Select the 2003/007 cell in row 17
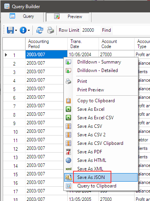Viewport: 150px width, 201px height. click(x=44, y=191)
